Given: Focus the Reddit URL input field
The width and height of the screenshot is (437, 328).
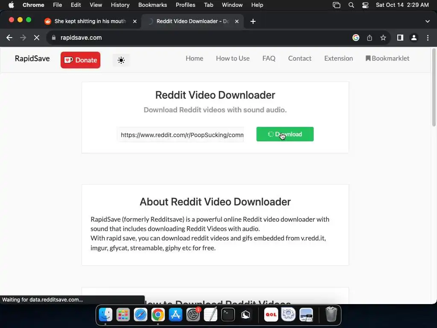Looking at the screenshot, I should [181, 135].
